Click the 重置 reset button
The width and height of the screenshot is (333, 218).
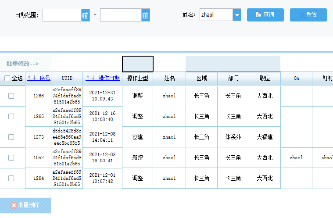308,15
